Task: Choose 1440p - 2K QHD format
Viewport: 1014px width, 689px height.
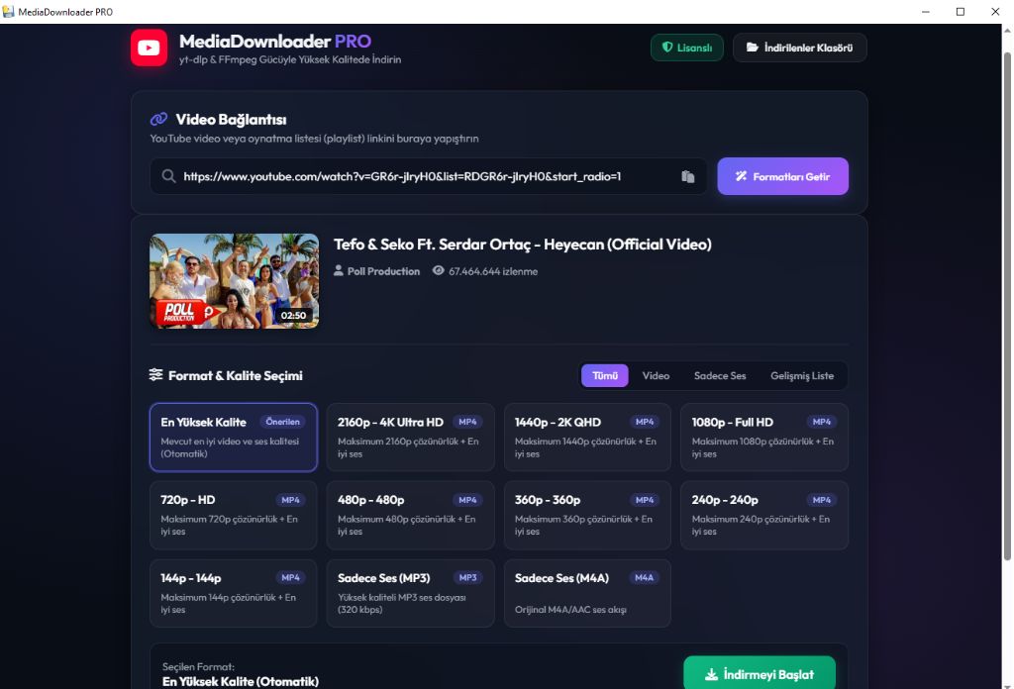Action: click(x=587, y=438)
